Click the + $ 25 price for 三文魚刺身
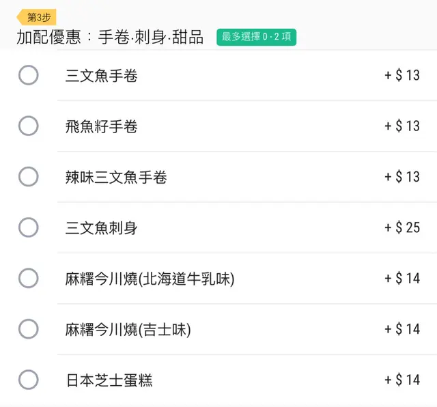The image size is (437, 407). click(402, 228)
